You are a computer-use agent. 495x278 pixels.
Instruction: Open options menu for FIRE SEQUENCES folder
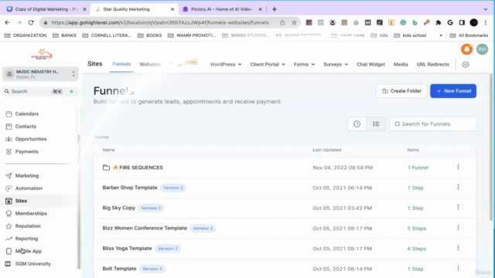458,167
